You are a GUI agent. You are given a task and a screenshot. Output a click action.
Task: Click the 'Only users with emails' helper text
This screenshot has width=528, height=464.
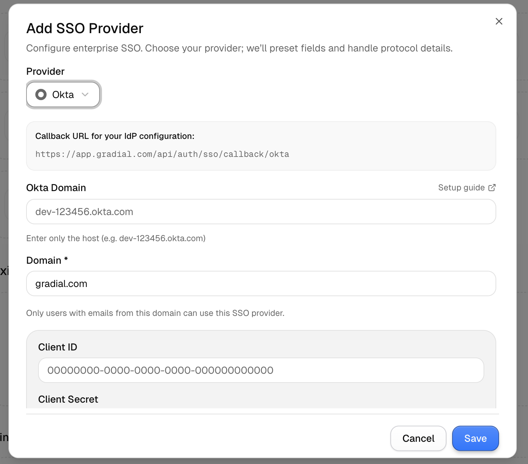coord(155,313)
